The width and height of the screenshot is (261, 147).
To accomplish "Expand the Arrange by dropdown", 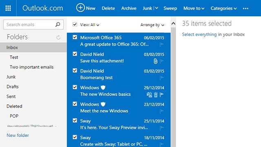I will 152,25.
